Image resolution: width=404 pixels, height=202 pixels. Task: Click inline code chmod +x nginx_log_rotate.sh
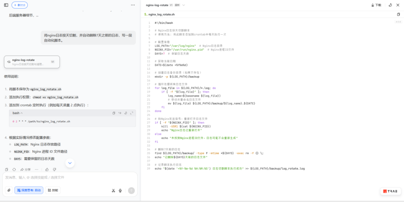click(56, 97)
